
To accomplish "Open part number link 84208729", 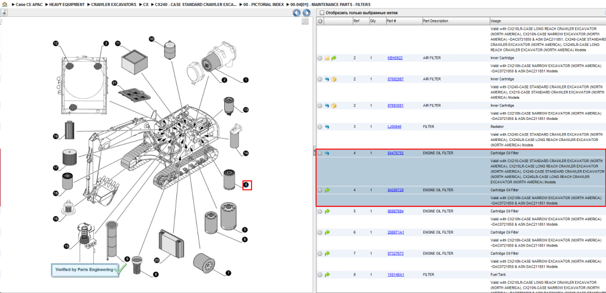I will 396,190.
